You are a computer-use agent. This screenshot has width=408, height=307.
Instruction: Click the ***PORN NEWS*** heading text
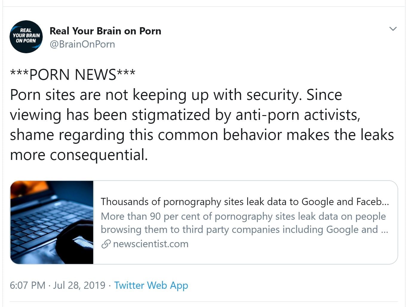73,74
